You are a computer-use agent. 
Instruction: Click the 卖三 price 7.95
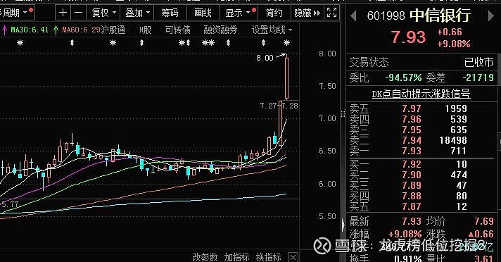[412, 130]
